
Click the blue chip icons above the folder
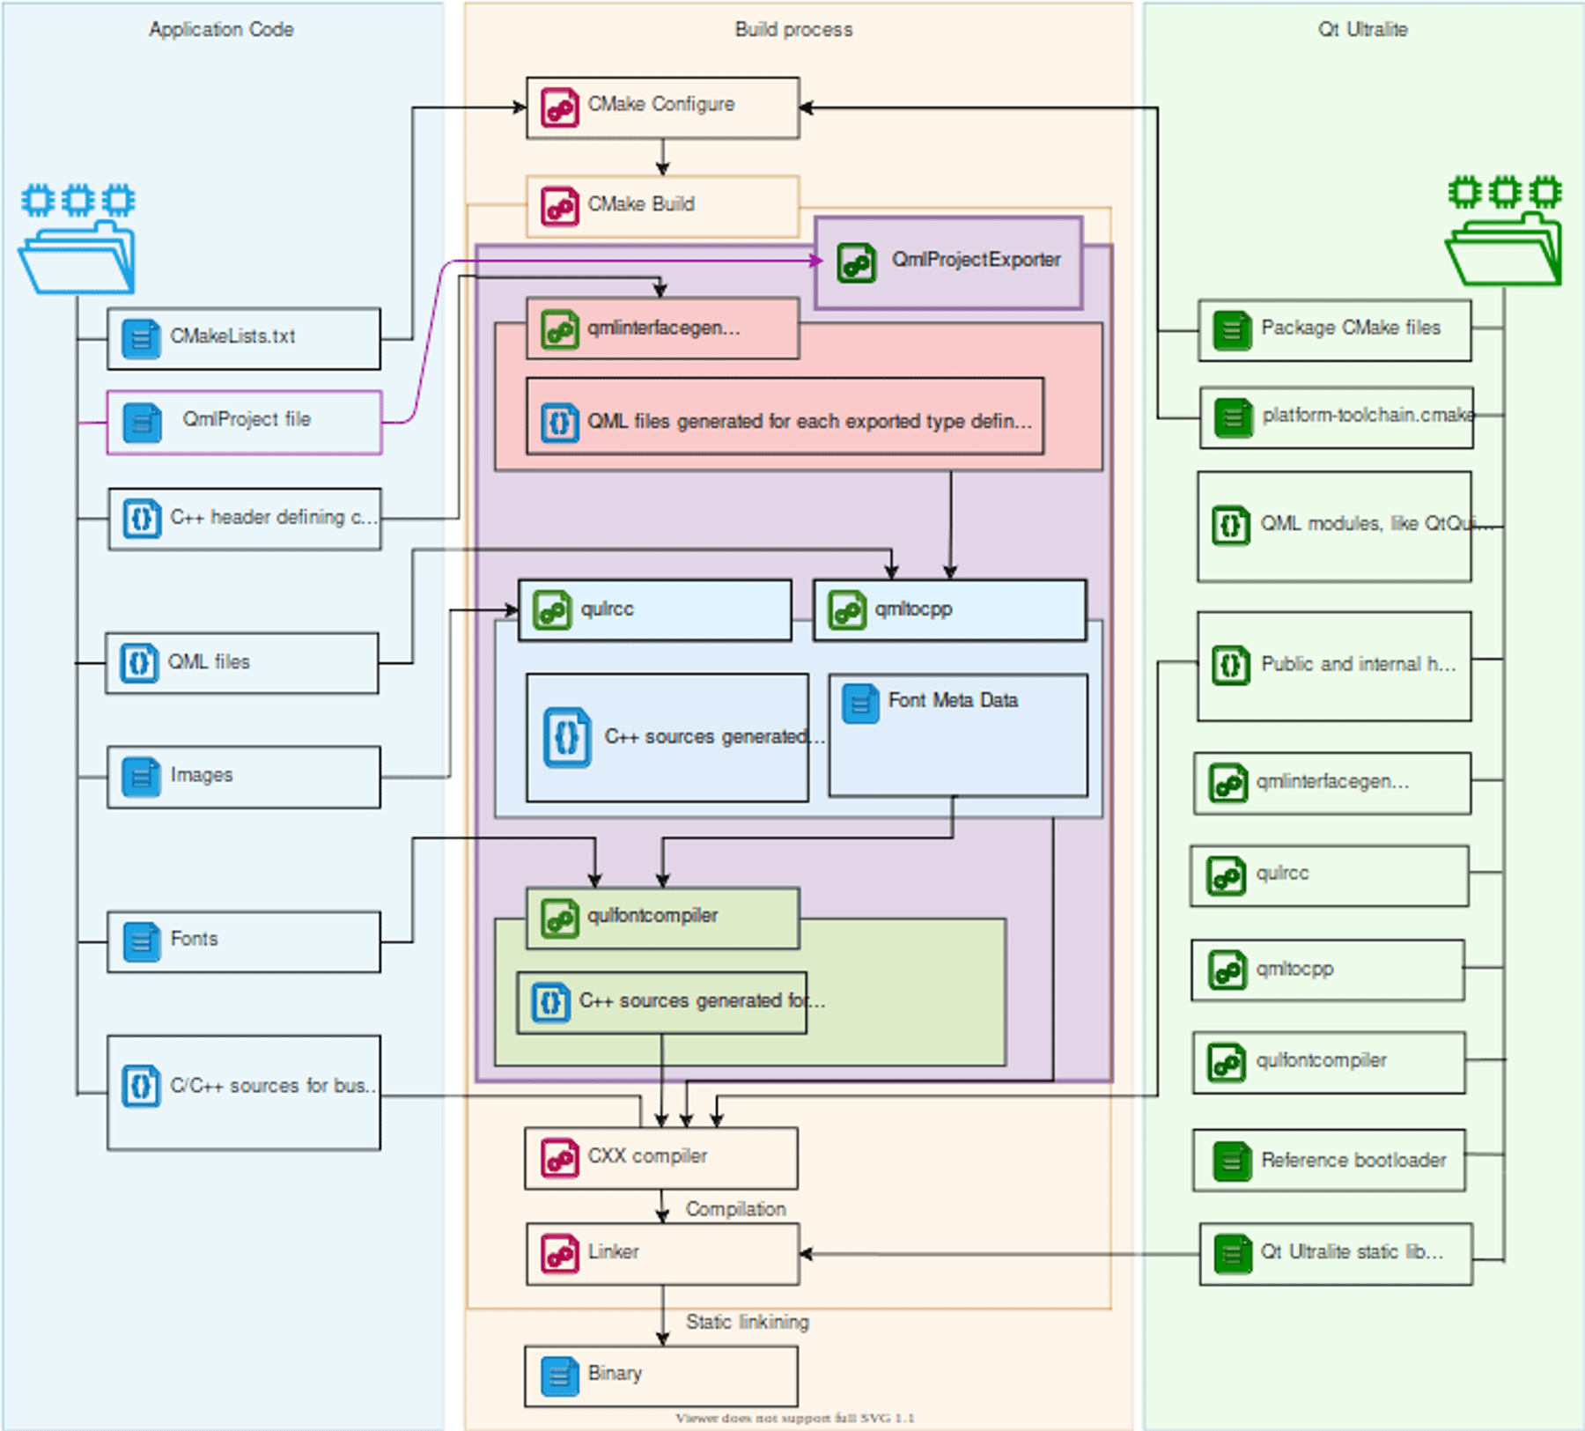78,200
